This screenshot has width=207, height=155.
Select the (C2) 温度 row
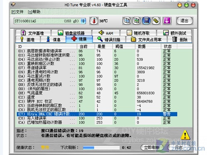click(97, 97)
